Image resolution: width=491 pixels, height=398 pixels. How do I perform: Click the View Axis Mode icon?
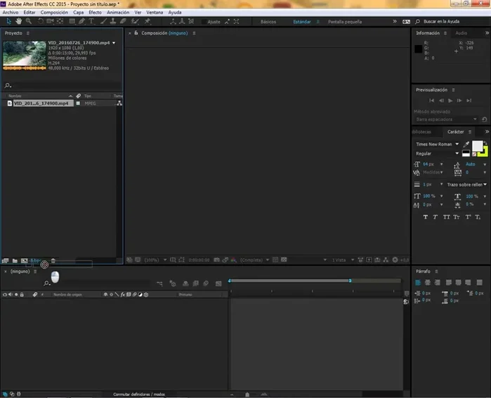(x=191, y=21)
